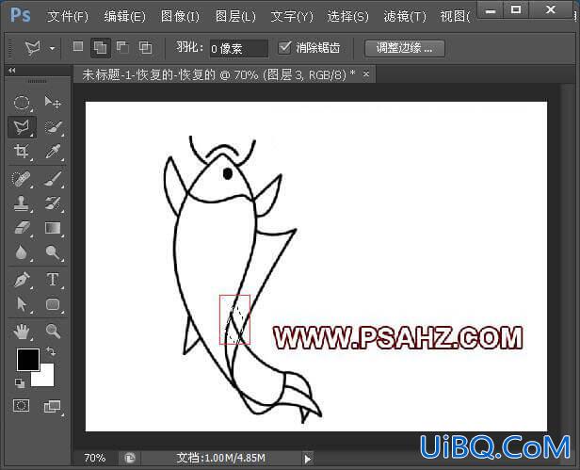Click the Photoshop Ps logo

pyautogui.click(x=21, y=15)
